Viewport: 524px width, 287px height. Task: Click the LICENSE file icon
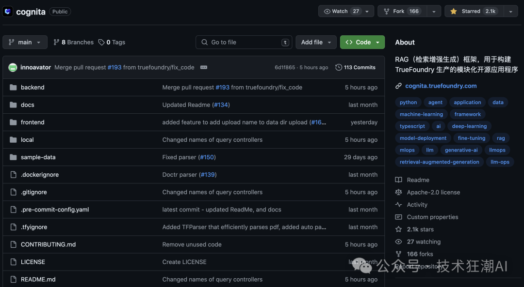coord(14,262)
